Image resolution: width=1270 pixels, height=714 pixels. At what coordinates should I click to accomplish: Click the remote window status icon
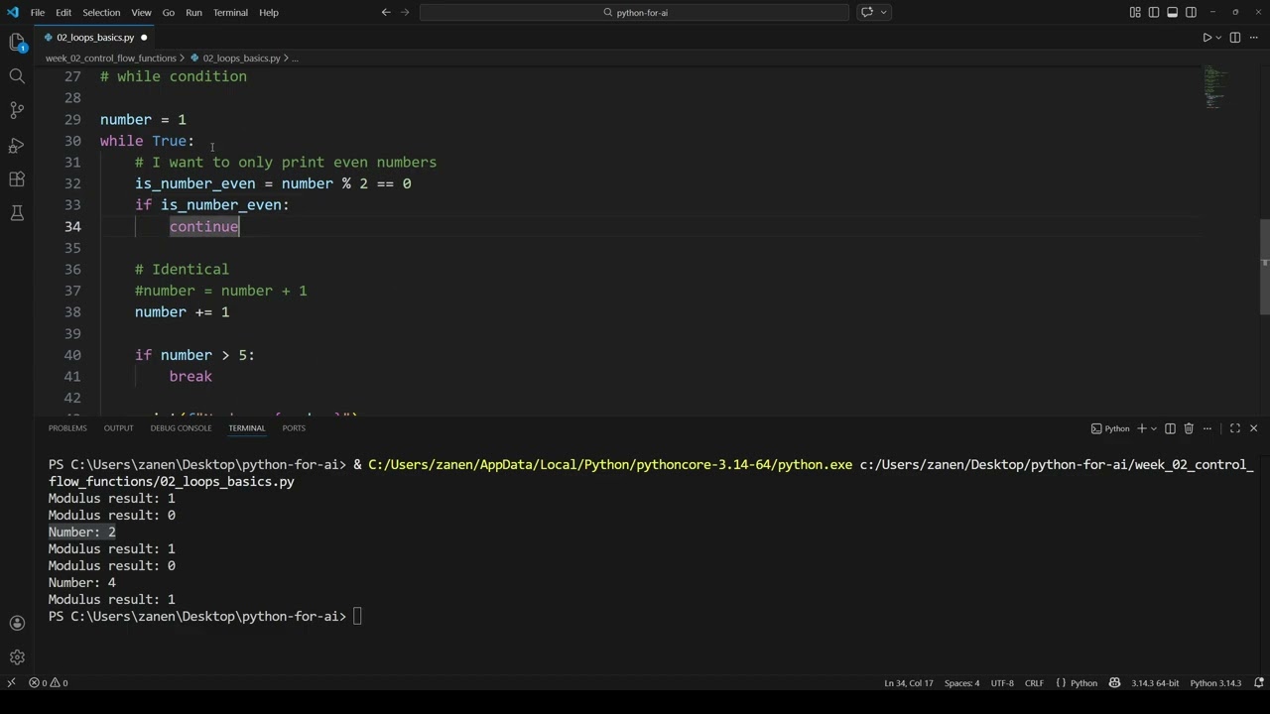coord(11,683)
